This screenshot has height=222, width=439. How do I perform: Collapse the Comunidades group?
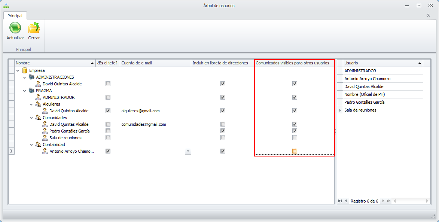pyautogui.click(x=31, y=118)
